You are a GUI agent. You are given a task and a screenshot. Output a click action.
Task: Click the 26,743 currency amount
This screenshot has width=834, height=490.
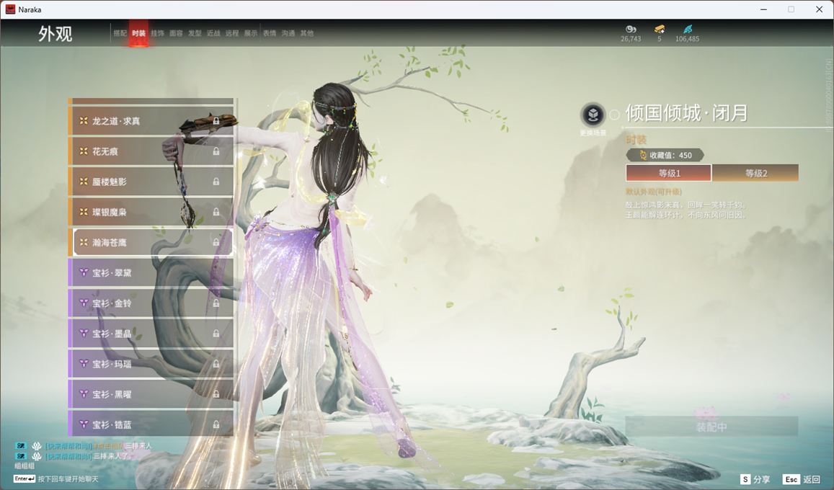tap(631, 39)
